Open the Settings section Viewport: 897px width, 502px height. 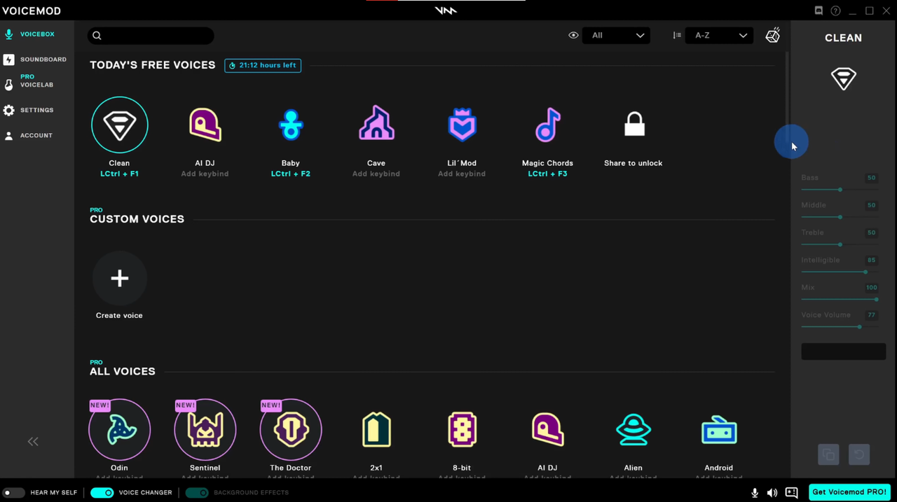pos(36,110)
